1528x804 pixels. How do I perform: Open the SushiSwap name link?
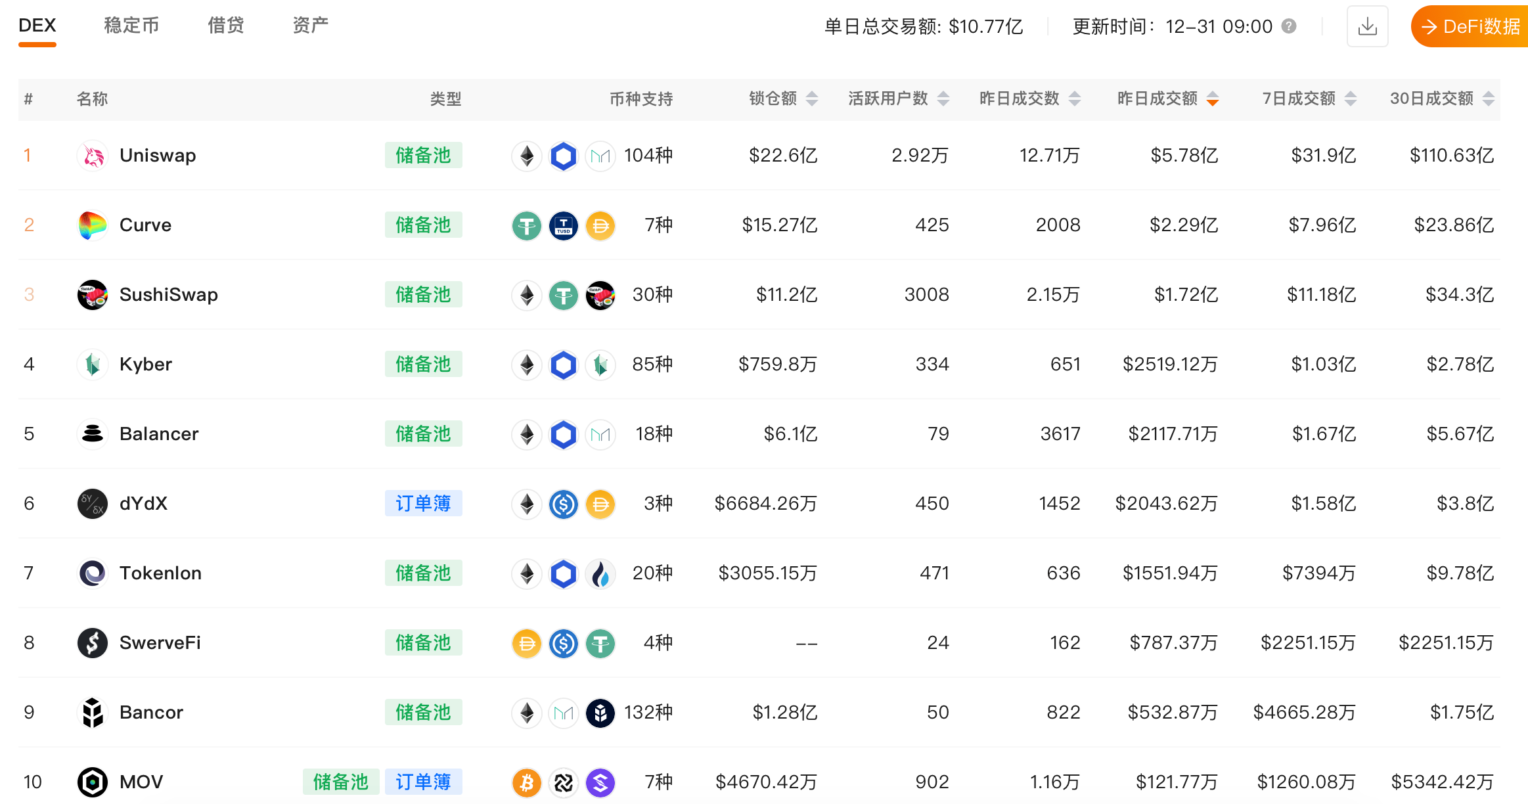pos(169,295)
